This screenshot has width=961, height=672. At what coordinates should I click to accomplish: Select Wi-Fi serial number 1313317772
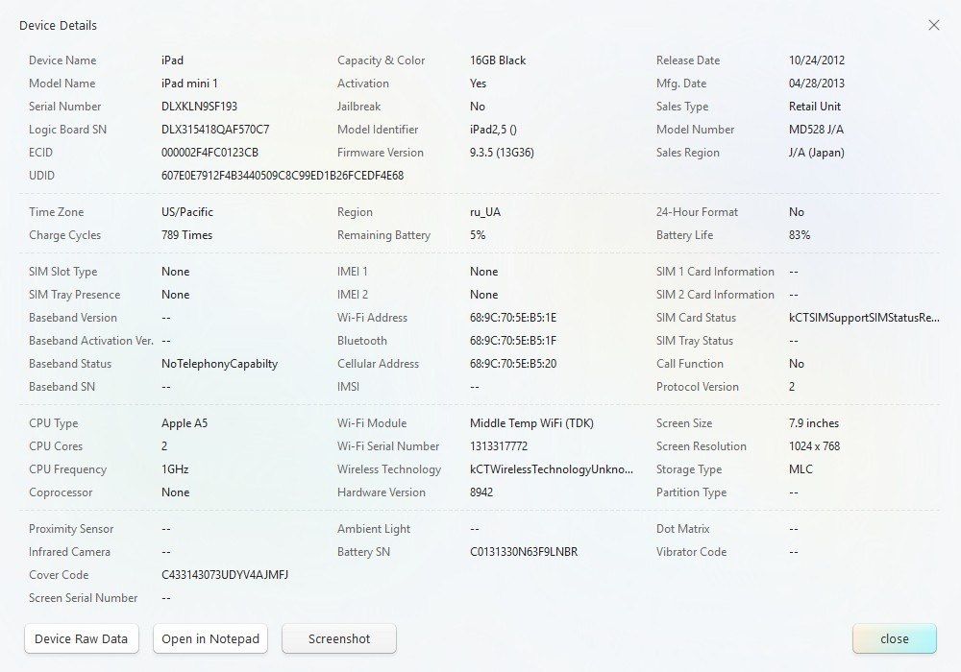498,446
